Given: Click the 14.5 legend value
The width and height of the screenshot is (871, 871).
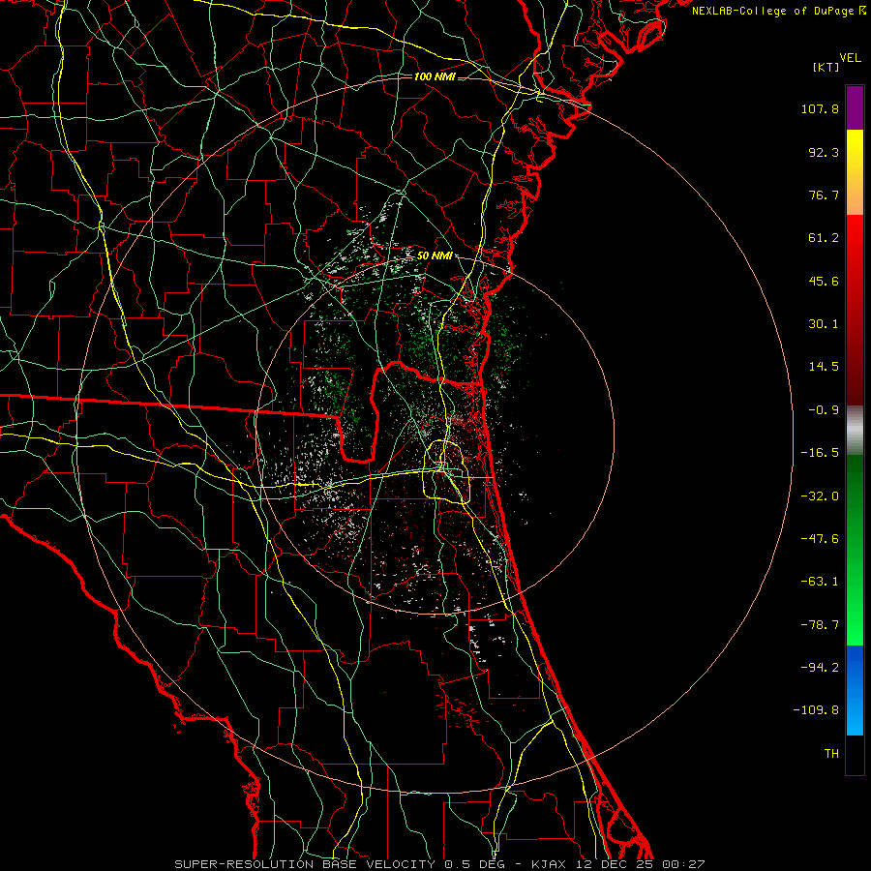Looking at the screenshot, I should tap(824, 367).
